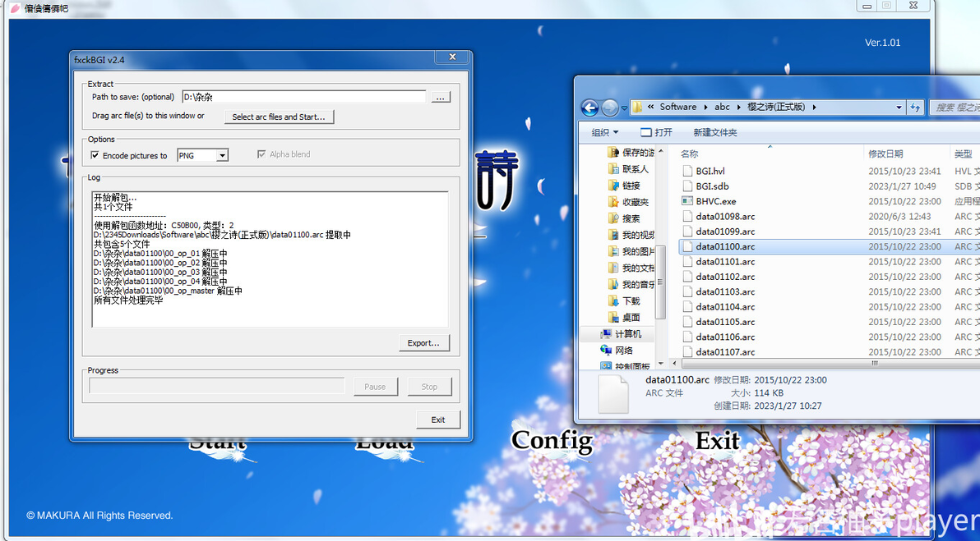The image size is (980, 541).
Task: Select 计算机 in the navigation pane
Action: point(621,334)
